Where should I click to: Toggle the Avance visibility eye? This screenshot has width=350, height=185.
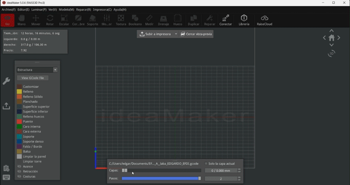pyautogui.click(x=19, y=167)
